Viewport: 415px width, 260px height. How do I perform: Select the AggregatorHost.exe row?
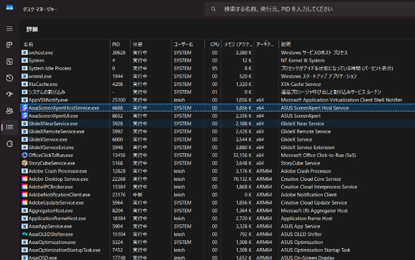coord(218,211)
